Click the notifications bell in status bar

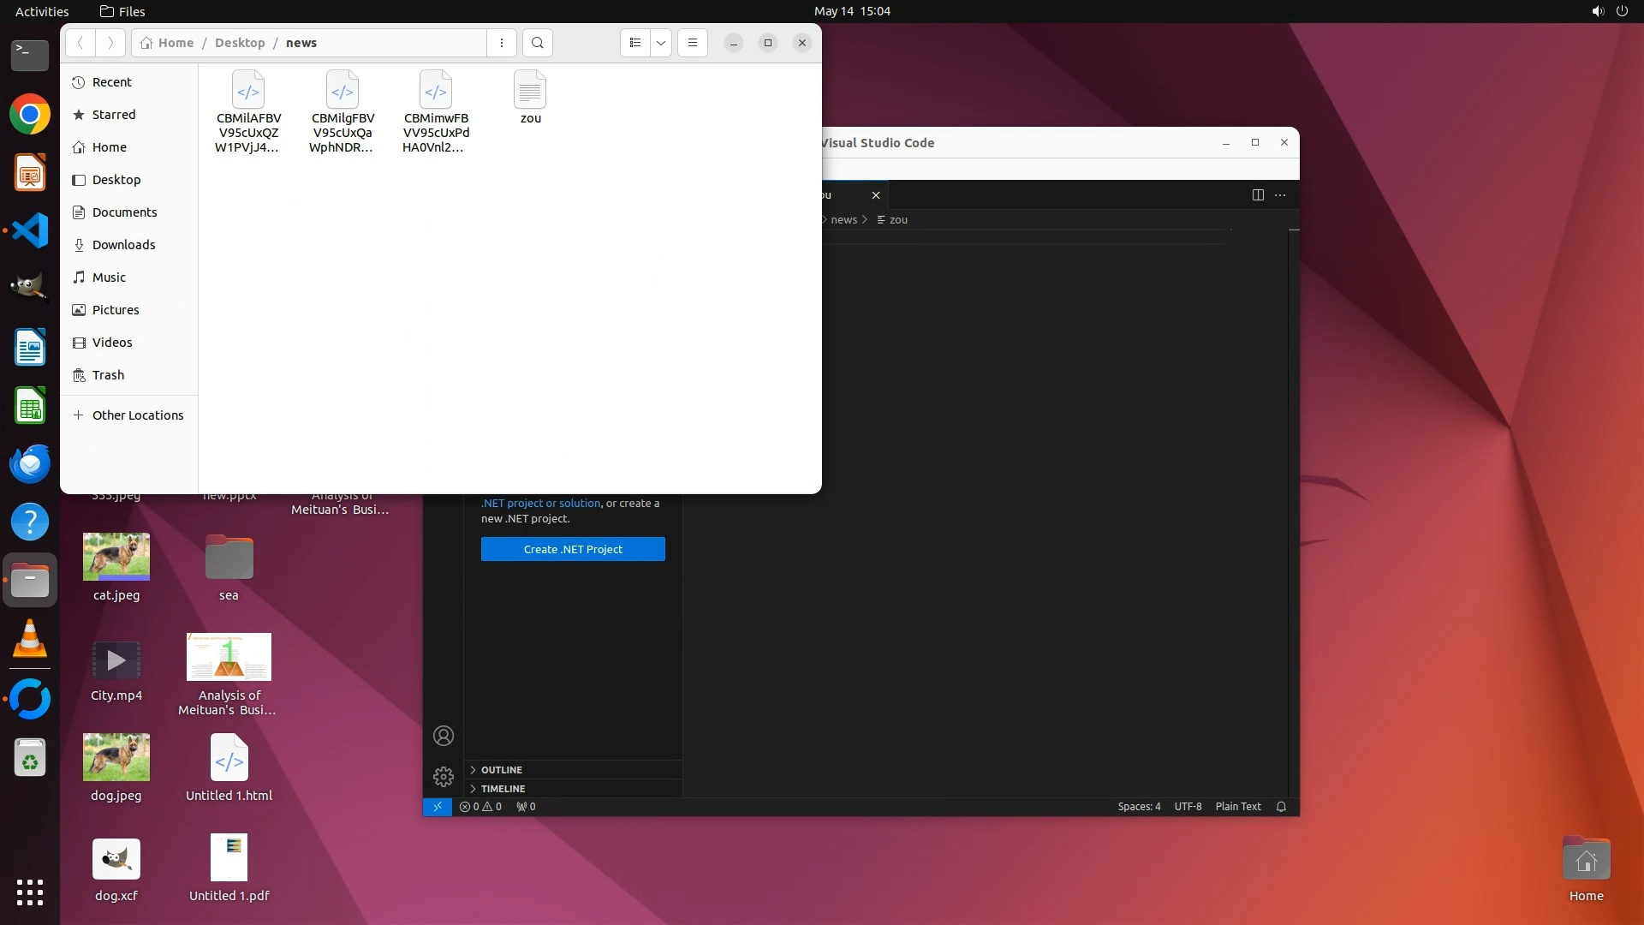pyautogui.click(x=1281, y=807)
